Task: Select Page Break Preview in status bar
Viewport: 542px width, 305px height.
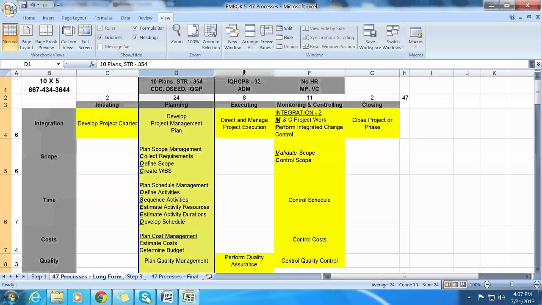Action: tap(463, 285)
